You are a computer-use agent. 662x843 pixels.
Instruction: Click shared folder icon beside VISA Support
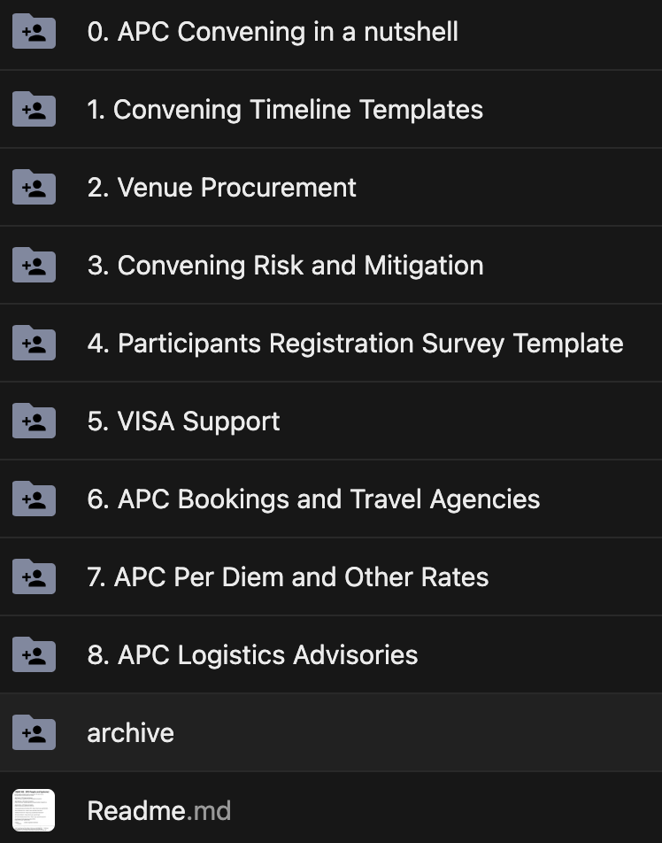click(34, 421)
